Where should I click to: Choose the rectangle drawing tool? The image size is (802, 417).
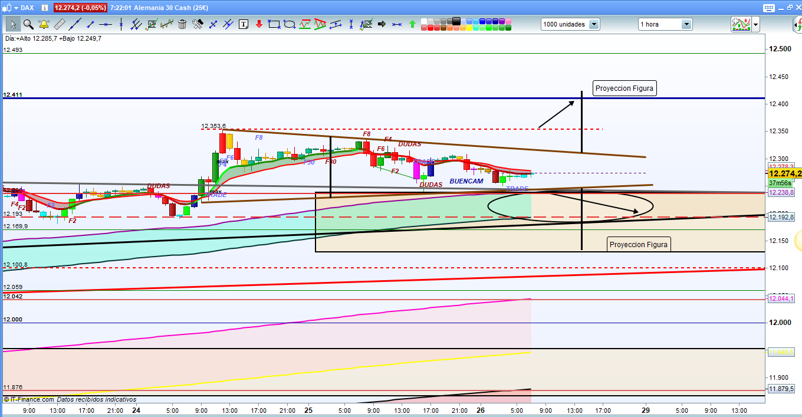(x=274, y=24)
